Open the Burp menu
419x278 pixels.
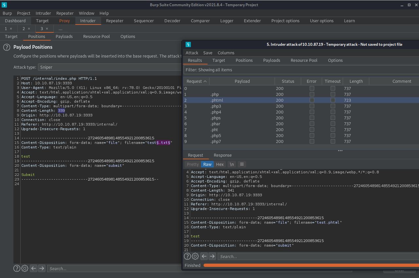click(x=7, y=13)
